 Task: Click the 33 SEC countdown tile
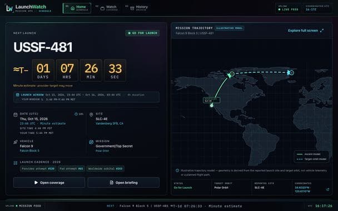115,71
